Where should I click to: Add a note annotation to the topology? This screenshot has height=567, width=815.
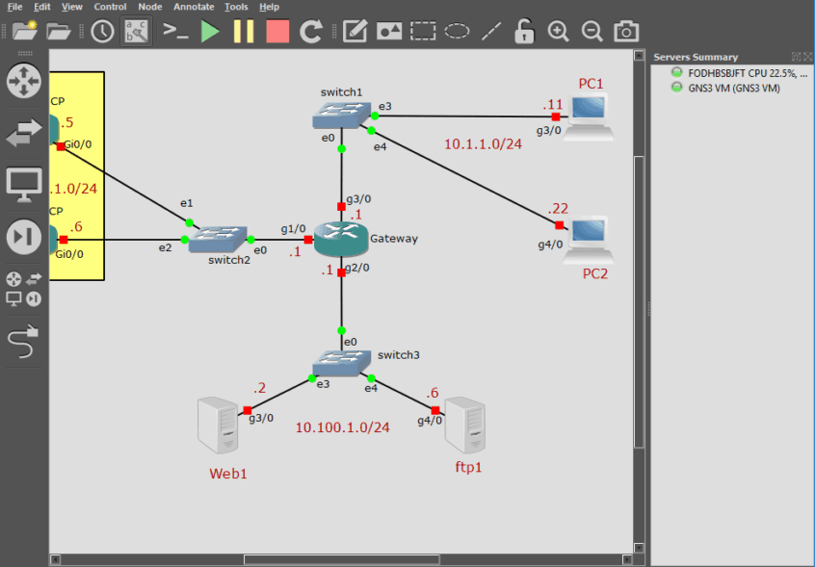click(x=354, y=31)
